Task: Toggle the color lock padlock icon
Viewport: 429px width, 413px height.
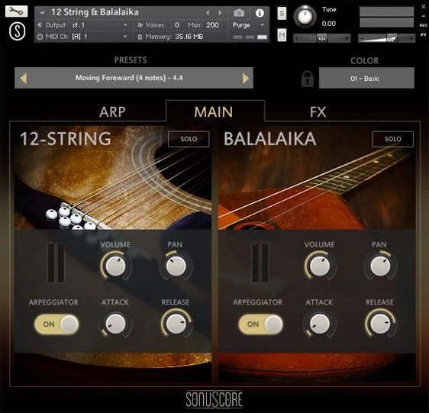Action: tap(308, 79)
